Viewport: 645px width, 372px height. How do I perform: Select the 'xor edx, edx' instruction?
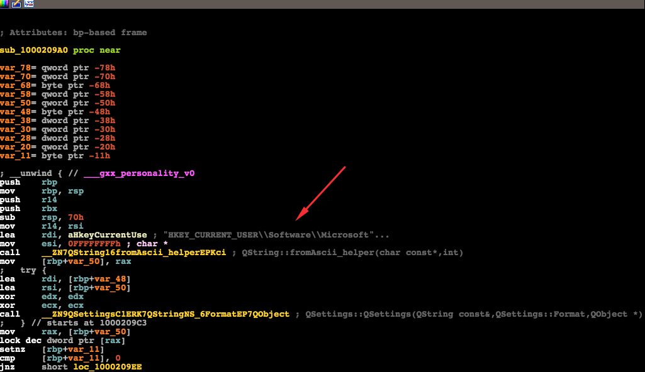click(x=42, y=297)
